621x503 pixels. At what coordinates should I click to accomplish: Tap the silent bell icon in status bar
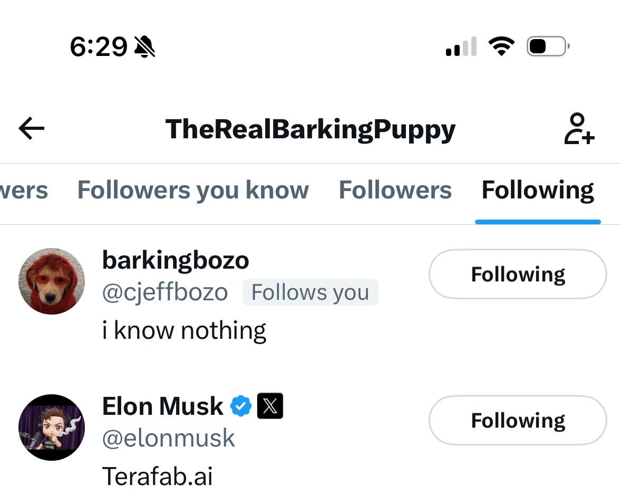[x=144, y=48]
